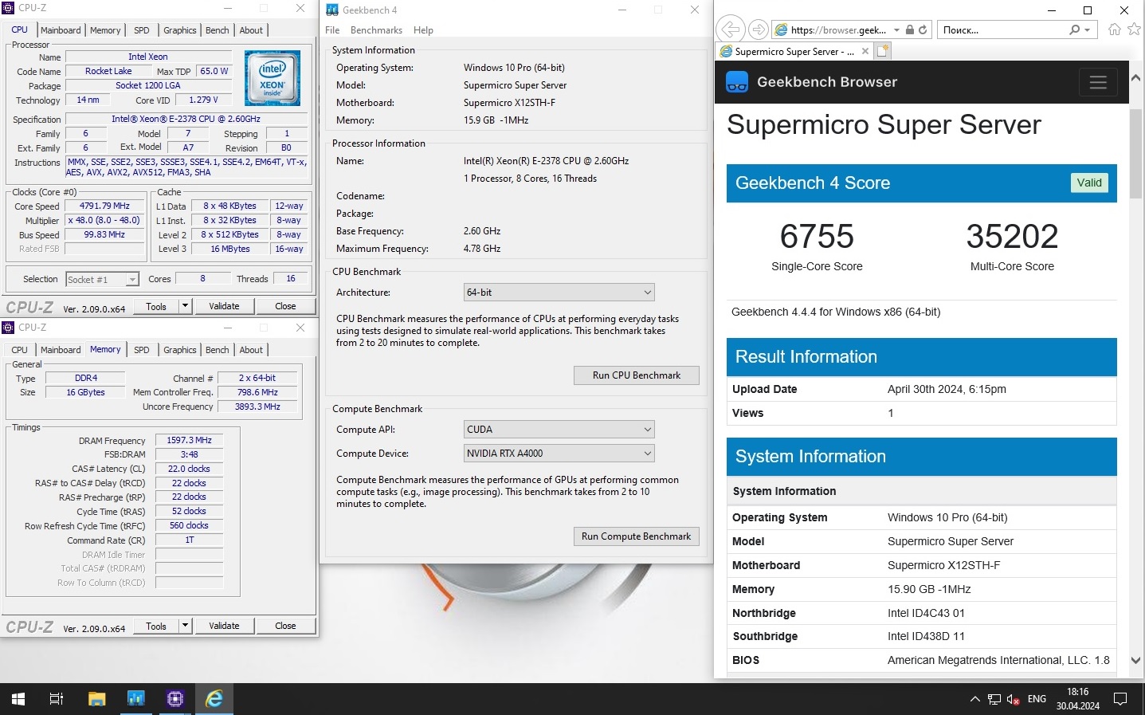Image resolution: width=1145 pixels, height=715 pixels.
Task: Click Validate in upper CPU-Z window
Action: coord(224,306)
